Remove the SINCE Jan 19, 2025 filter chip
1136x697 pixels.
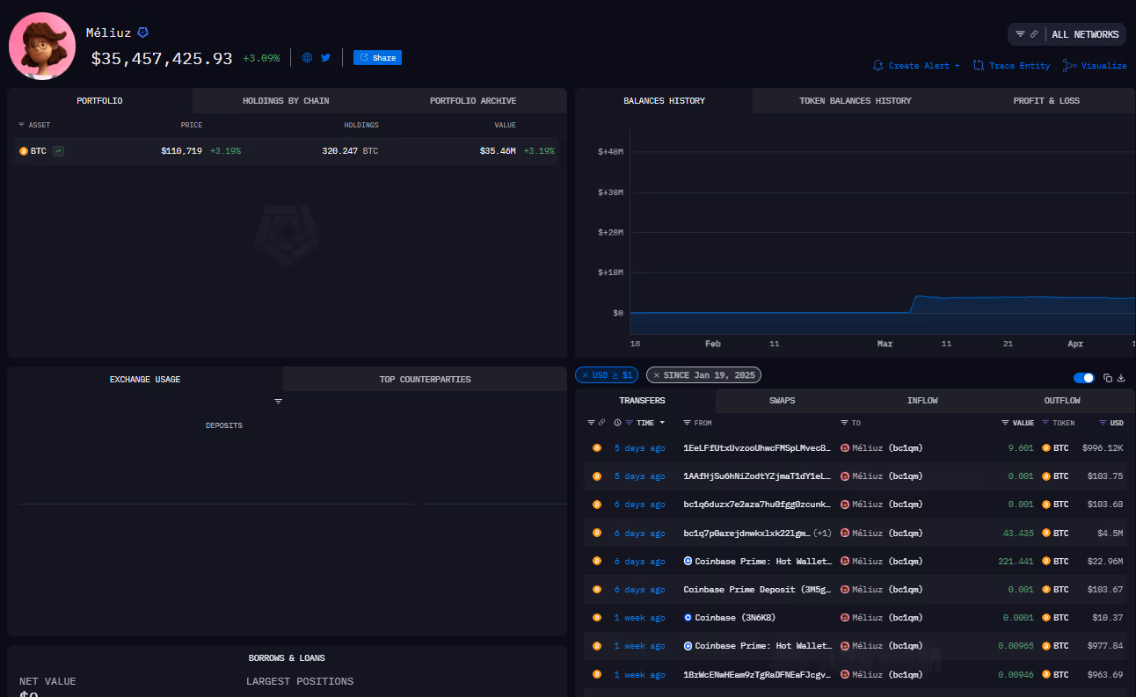(x=656, y=375)
